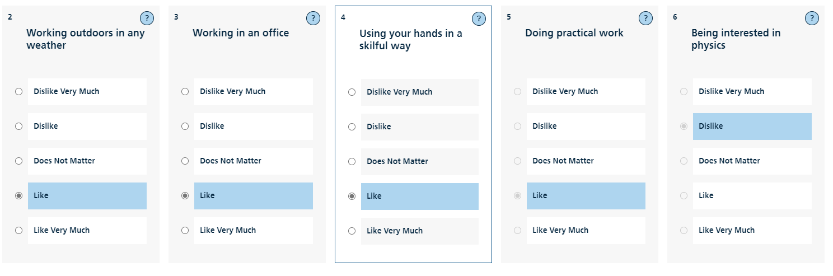Image resolution: width=833 pixels, height=276 pixels.
Task: Click 'Dislike' label under working in an office
Action: tap(212, 127)
